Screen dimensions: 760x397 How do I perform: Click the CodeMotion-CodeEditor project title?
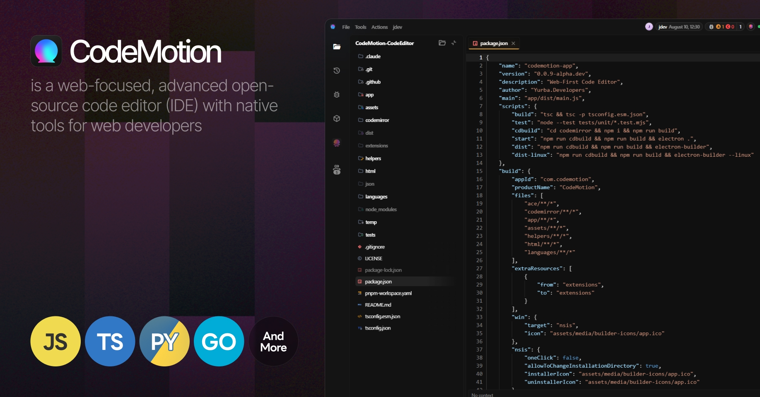coord(384,43)
